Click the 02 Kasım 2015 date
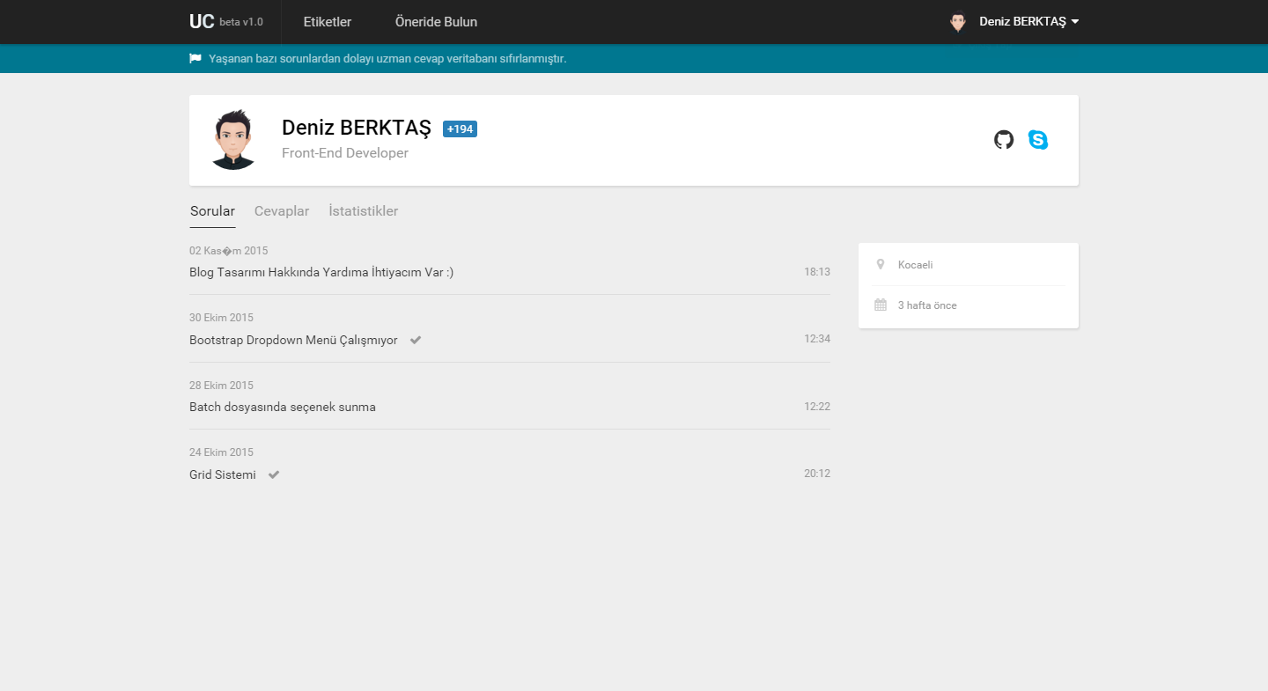 click(x=229, y=251)
